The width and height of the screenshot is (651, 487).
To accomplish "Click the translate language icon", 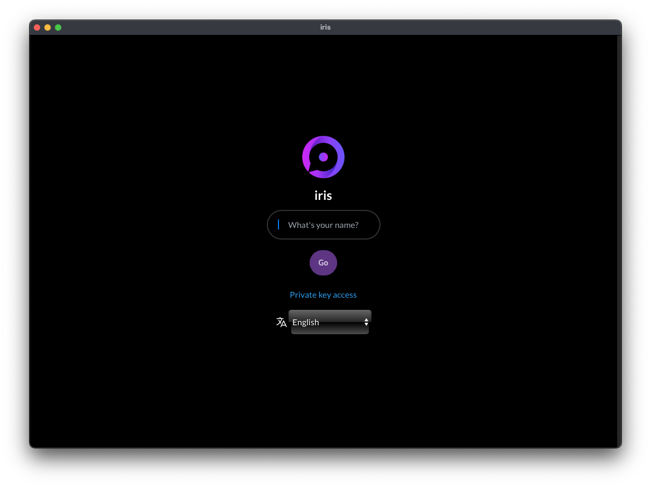I will (282, 322).
